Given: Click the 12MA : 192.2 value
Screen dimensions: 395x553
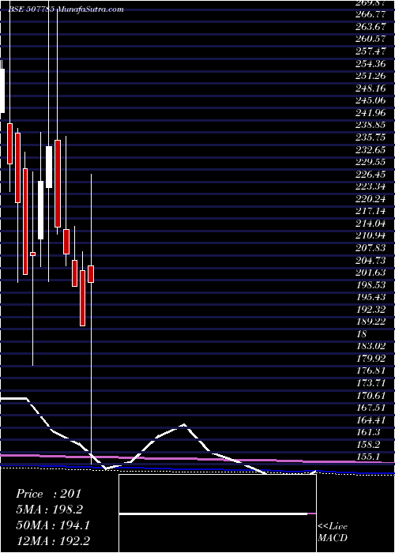Looking at the screenshot, I should pos(53,541).
